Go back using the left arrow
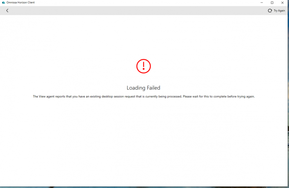289x188 pixels. click(7, 11)
